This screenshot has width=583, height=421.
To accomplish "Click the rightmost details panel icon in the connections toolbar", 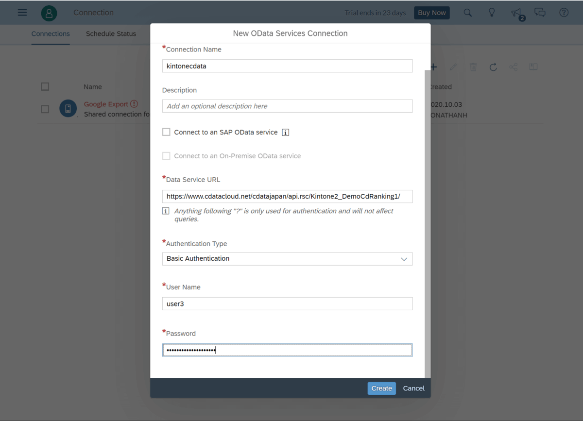I will [x=533, y=67].
